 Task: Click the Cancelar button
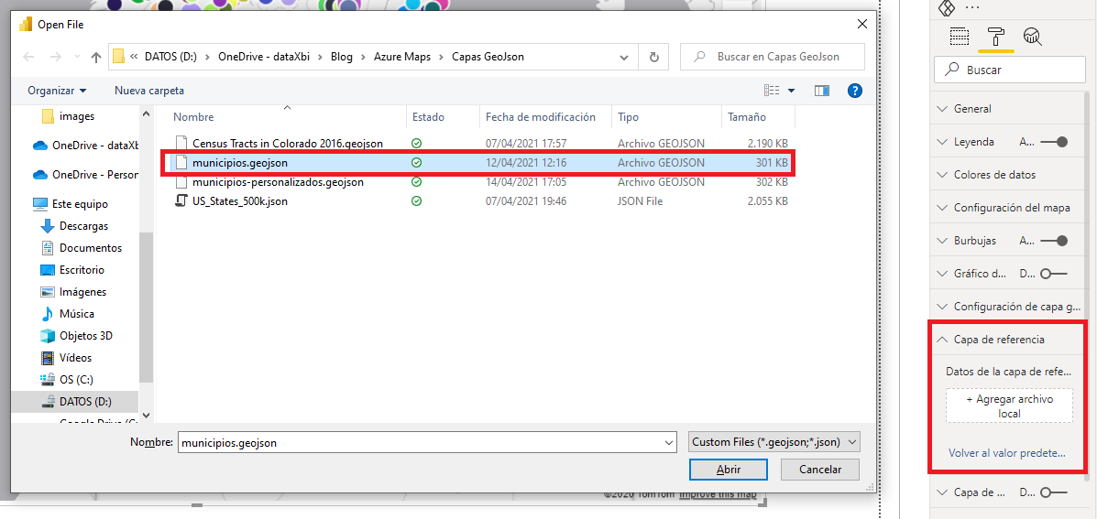pos(820,470)
